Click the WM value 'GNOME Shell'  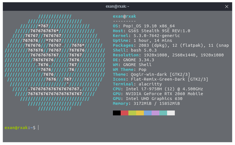point(137,65)
